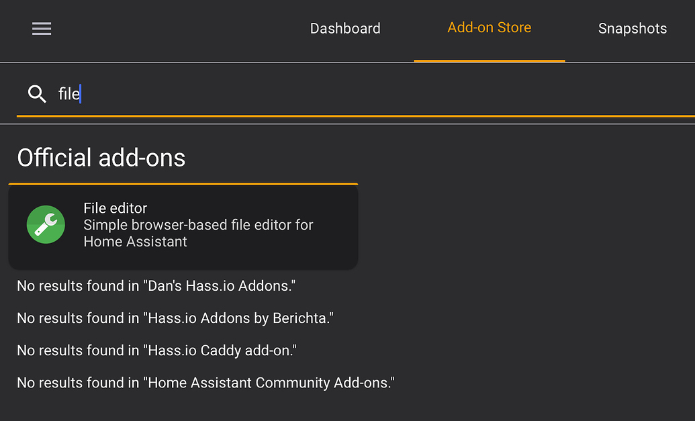Click the "Home Assistant" line in the card

pos(135,242)
